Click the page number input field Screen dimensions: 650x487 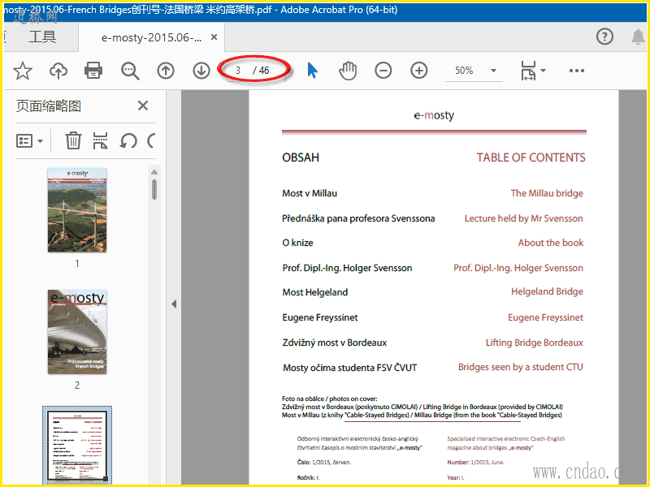point(238,71)
